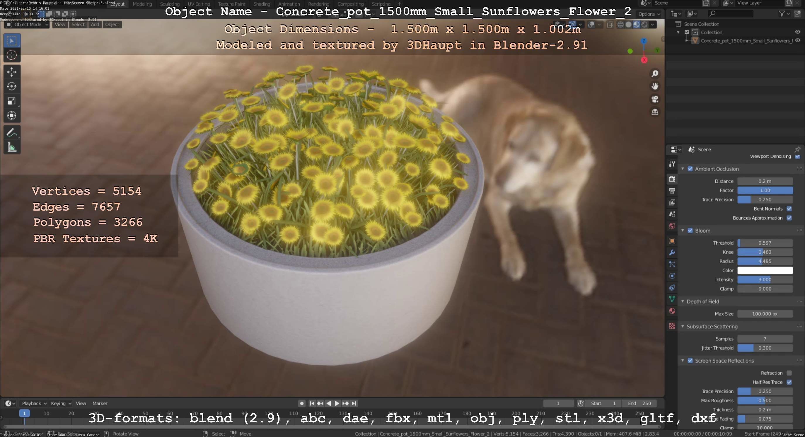Collapse the Ambient Occlusion panel

(x=683, y=169)
